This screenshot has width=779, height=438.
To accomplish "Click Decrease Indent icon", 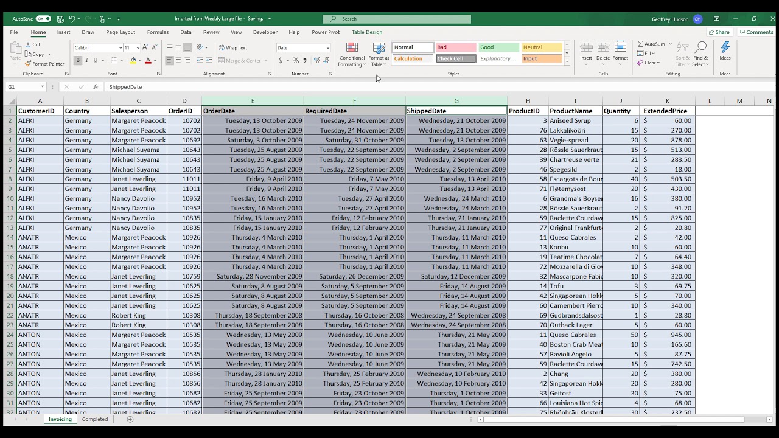I will [200, 60].
